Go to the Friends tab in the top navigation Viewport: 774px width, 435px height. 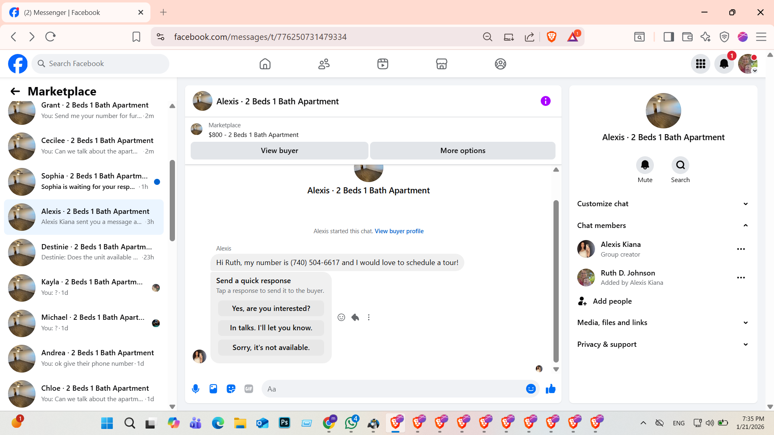[324, 64]
